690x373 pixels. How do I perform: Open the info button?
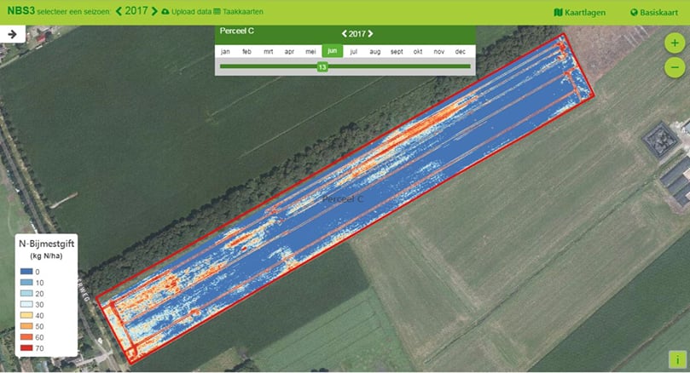pos(677,360)
